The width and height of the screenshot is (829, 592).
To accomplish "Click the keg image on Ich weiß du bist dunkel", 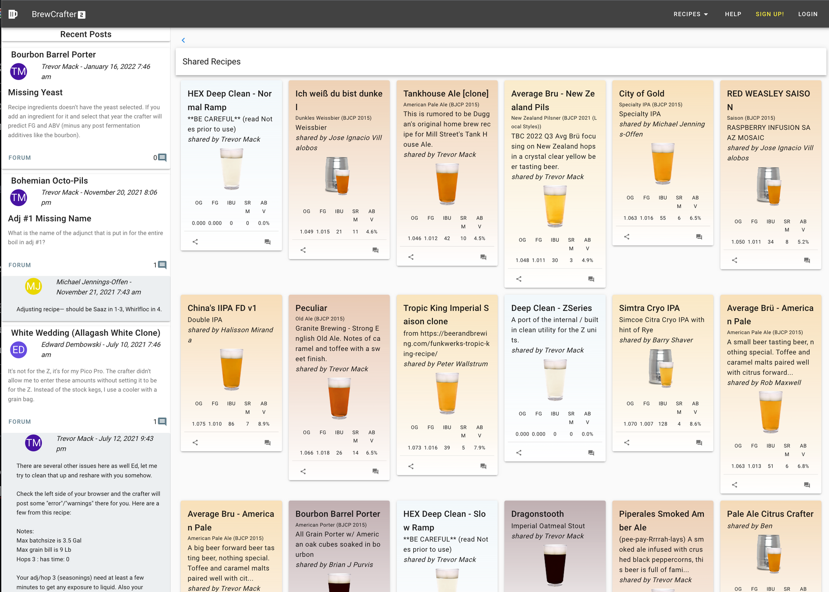I will 337,175.
